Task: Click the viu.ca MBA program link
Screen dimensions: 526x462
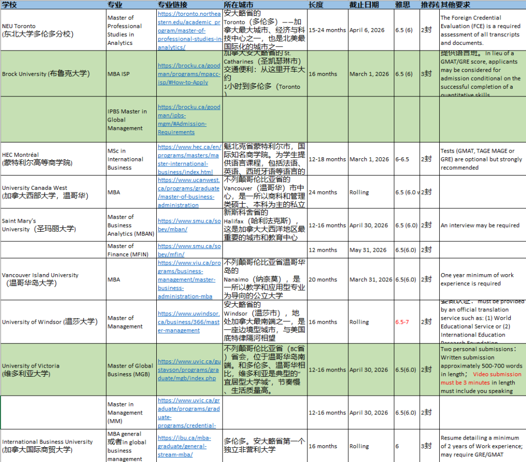Action: click(189, 280)
